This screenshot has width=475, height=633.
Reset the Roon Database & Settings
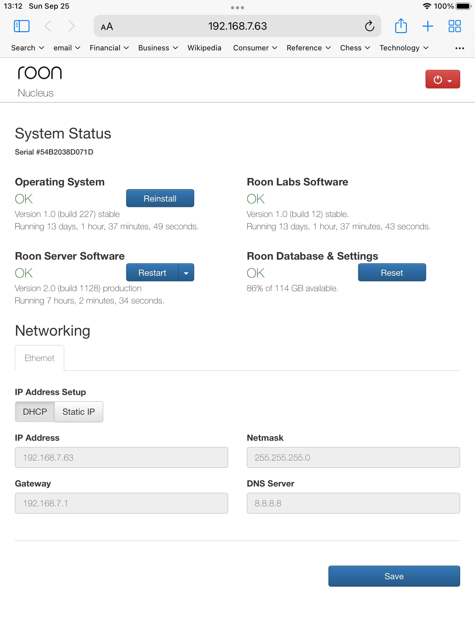coord(392,272)
